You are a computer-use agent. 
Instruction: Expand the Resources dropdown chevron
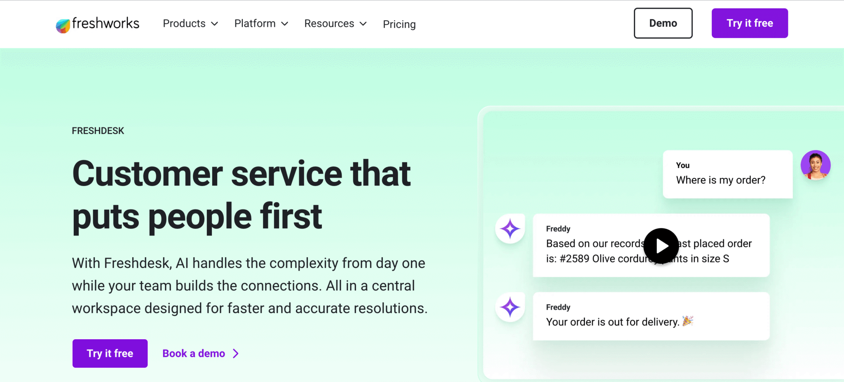pos(363,24)
